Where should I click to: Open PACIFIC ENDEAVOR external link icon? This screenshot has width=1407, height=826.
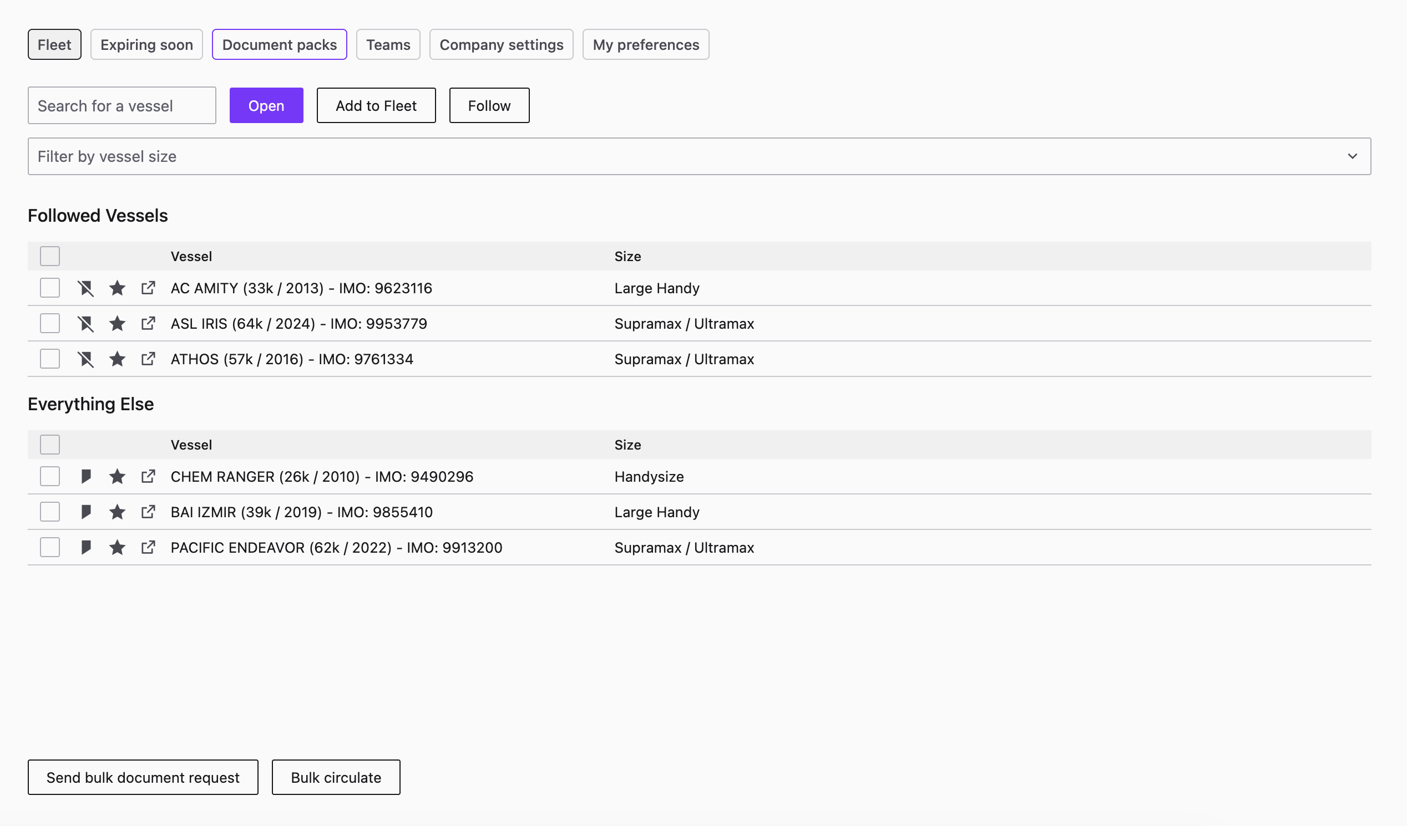click(x=148, y=548)
